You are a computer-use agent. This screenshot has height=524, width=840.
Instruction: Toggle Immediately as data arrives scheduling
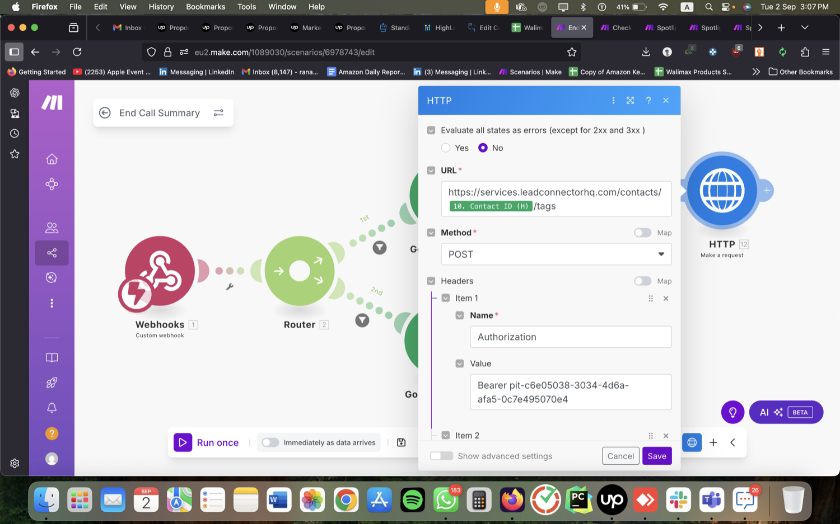click(x=270, y=442)
